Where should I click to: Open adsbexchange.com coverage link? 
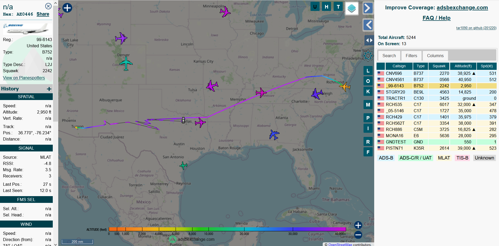click(x=462, y=8)
